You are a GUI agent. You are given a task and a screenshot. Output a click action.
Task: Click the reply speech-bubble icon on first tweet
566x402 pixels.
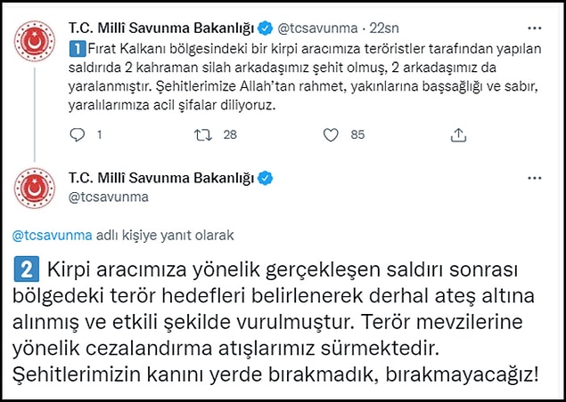click(x=77, y=134)
